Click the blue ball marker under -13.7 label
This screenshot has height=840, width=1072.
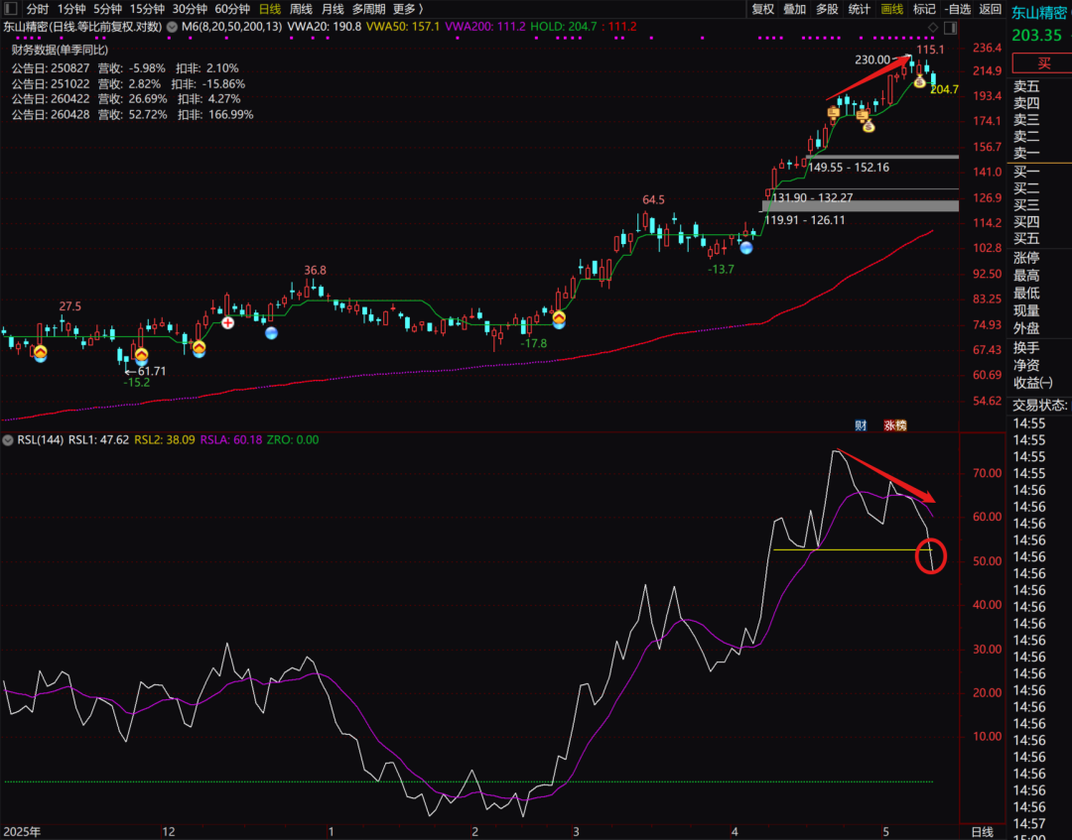click(x=746, y=248)
